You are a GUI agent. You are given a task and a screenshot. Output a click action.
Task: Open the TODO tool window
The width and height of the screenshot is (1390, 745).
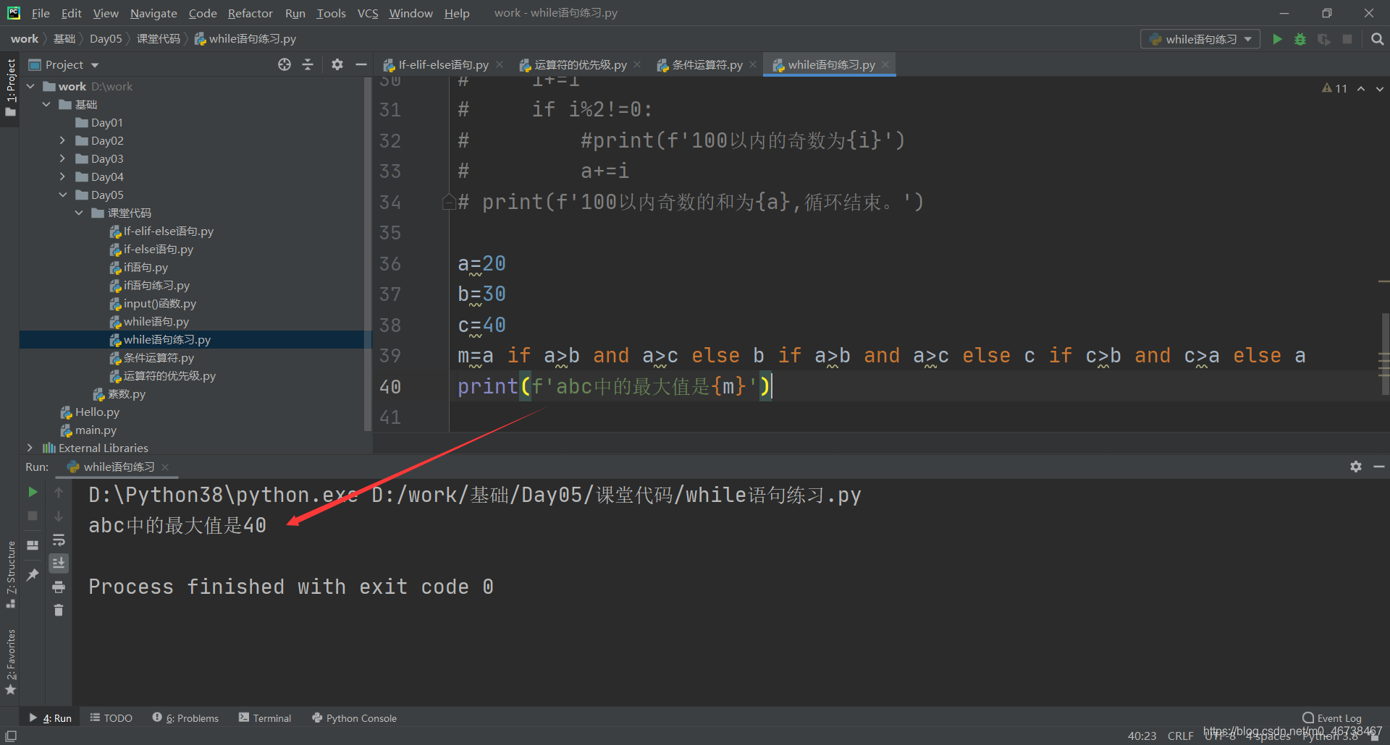point(111,718)
